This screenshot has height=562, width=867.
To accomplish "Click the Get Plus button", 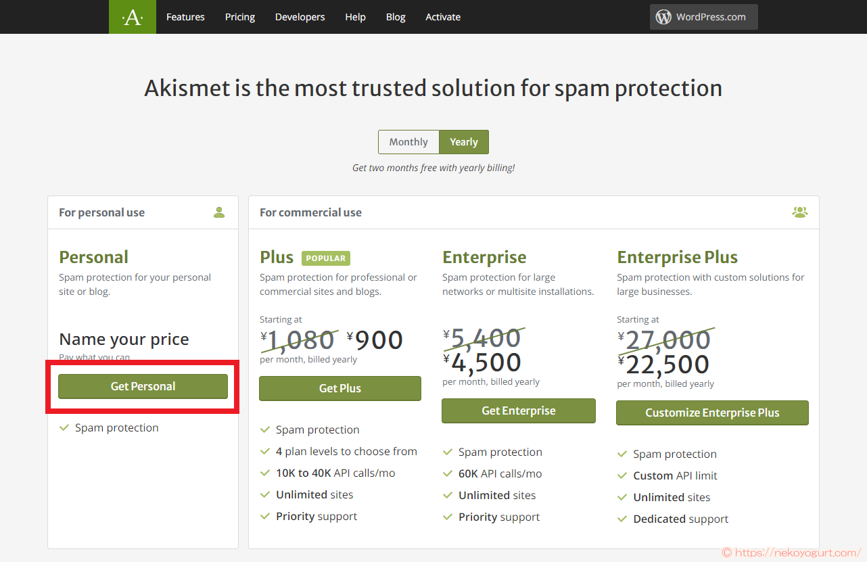I will click(x=340, y=388).
